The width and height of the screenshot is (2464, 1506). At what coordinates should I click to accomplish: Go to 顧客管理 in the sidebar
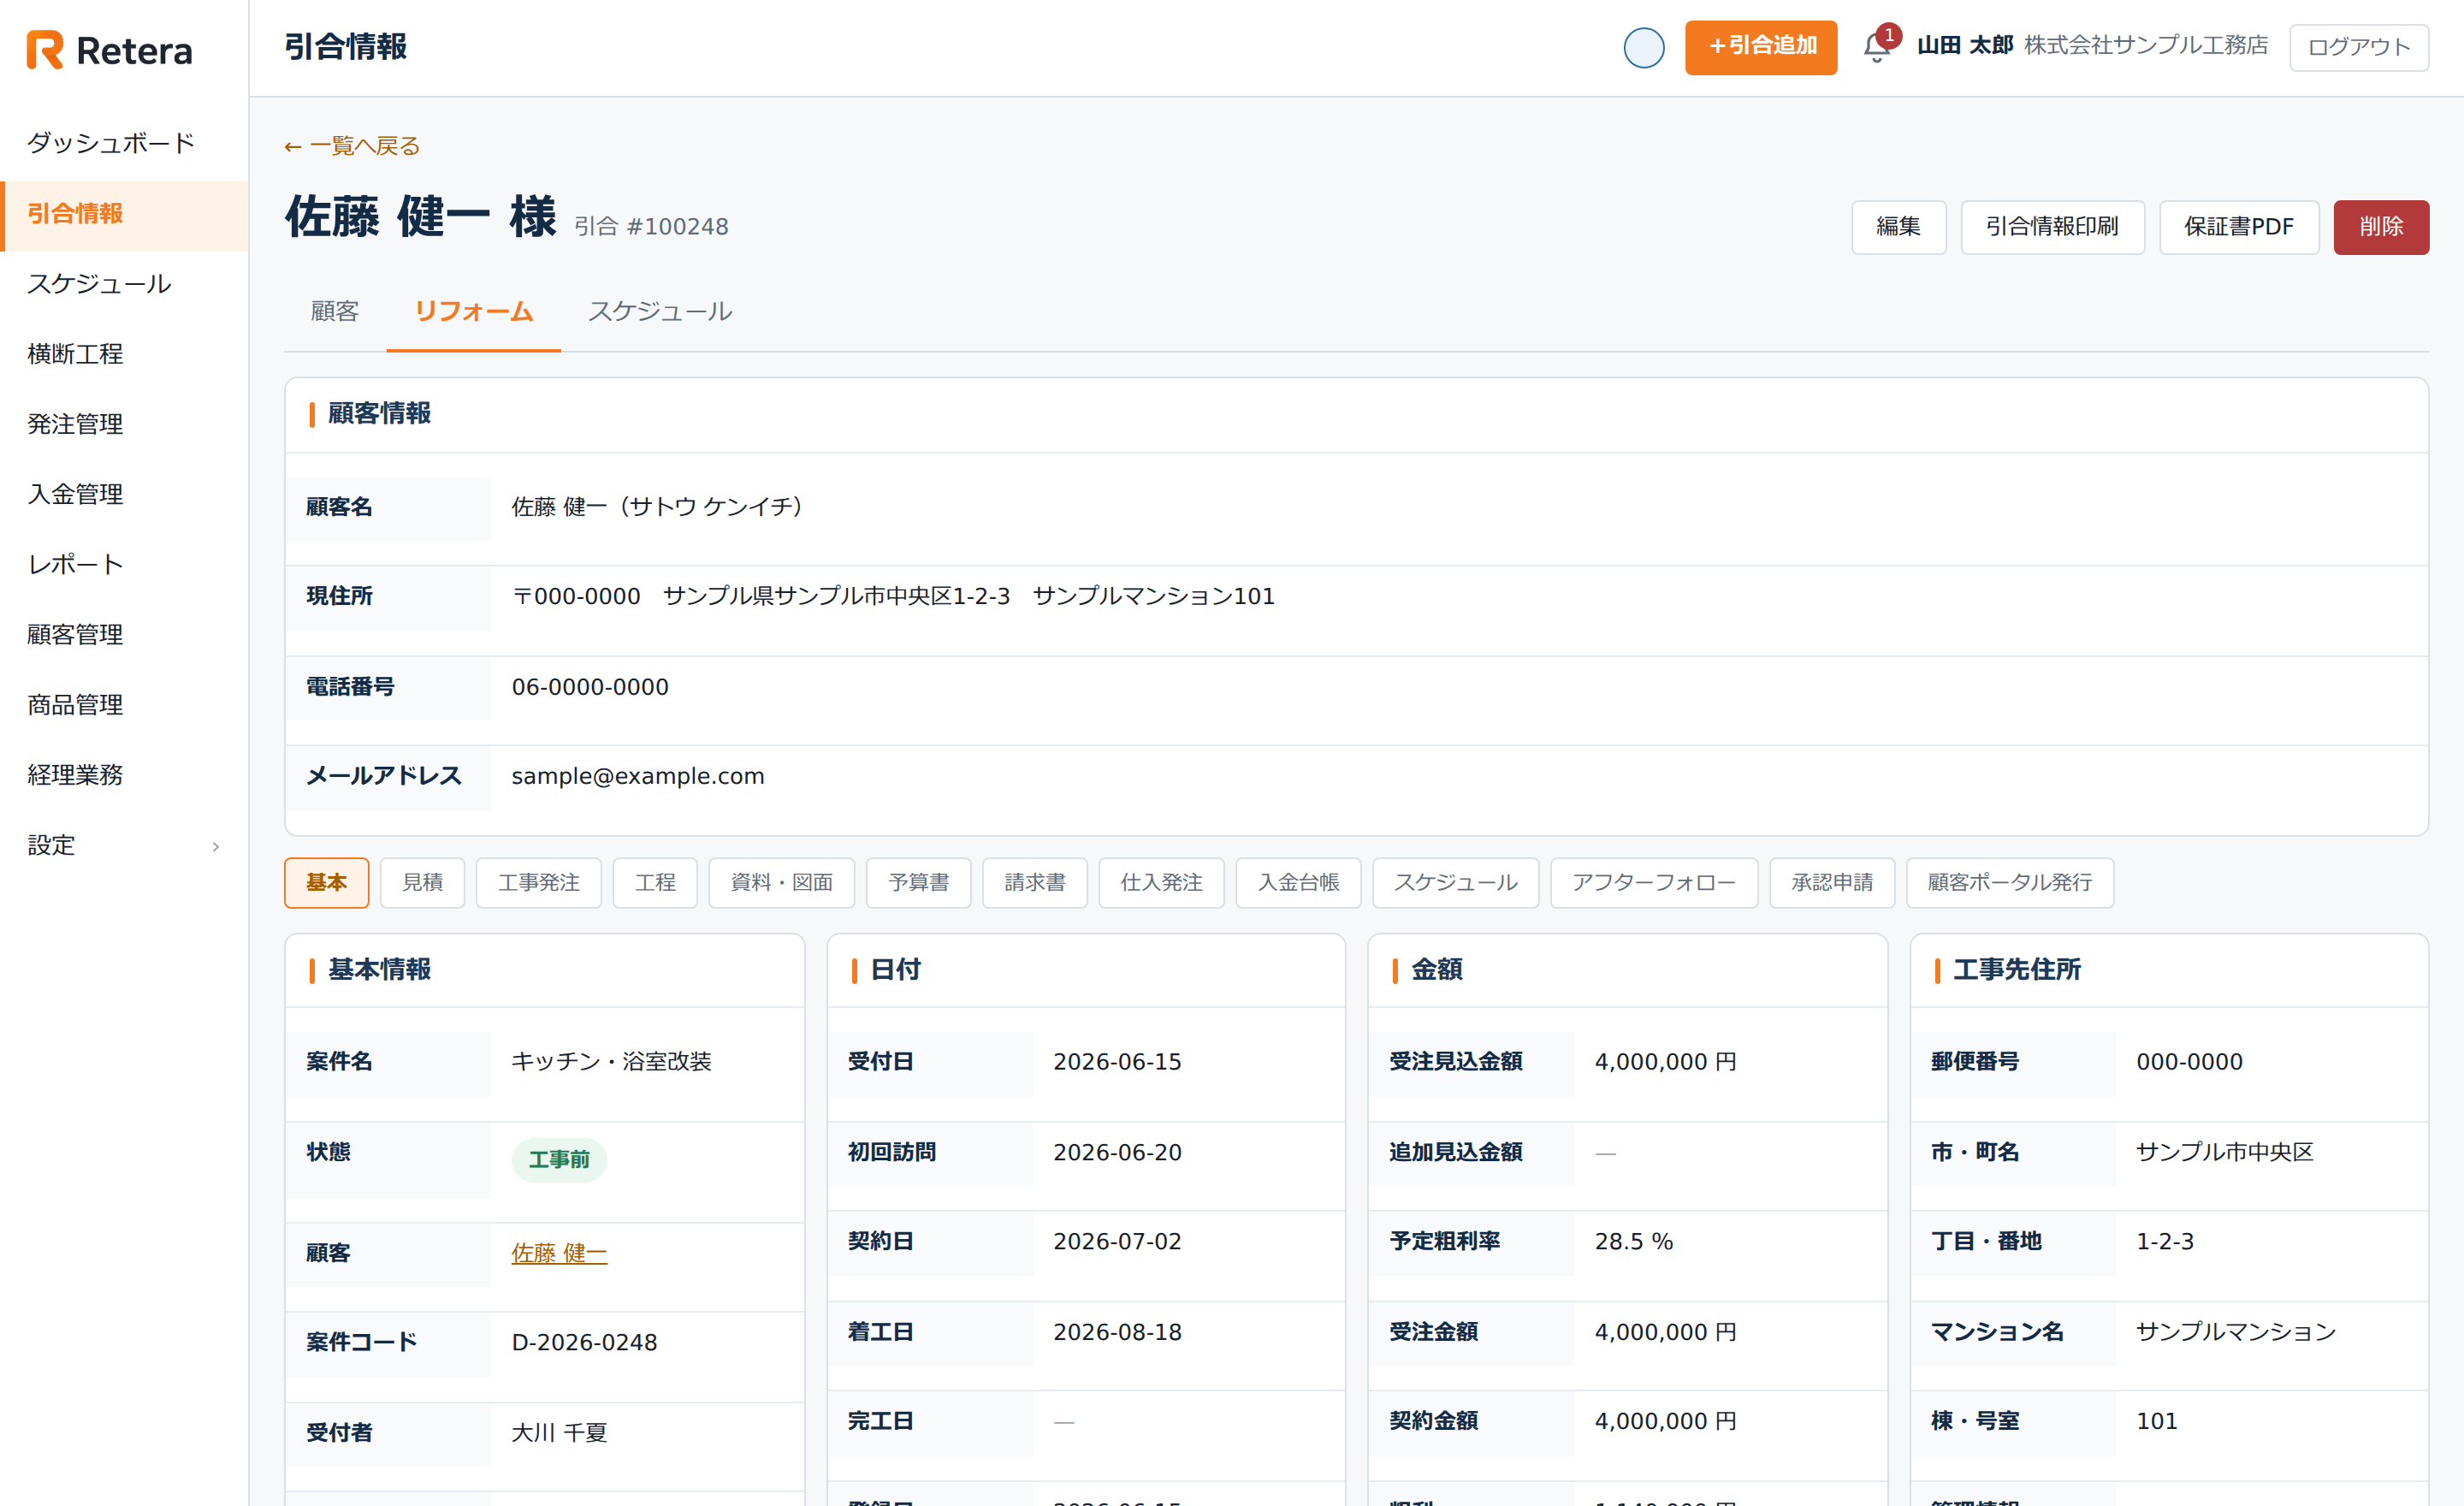[x=124, y=634]
